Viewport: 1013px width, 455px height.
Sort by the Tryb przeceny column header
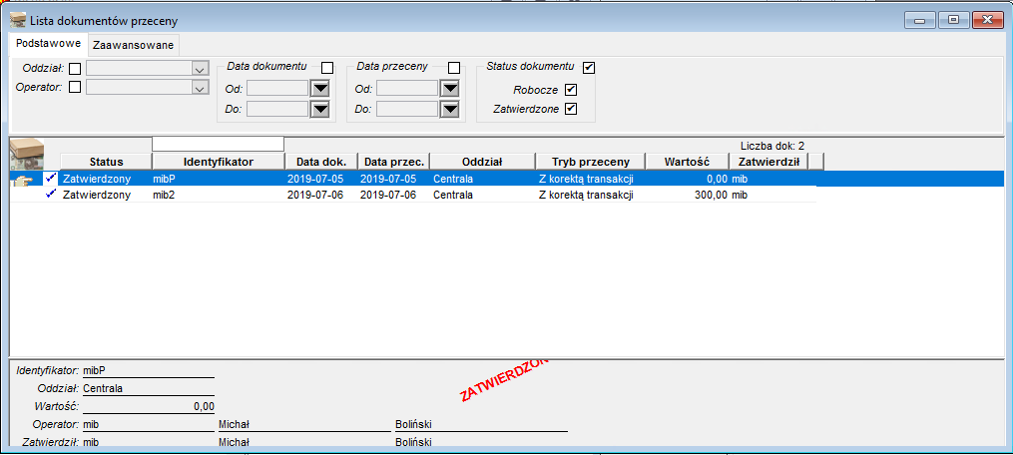coord(591,161)
